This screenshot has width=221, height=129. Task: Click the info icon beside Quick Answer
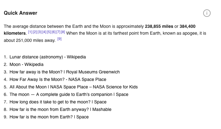tap(207, 13)
